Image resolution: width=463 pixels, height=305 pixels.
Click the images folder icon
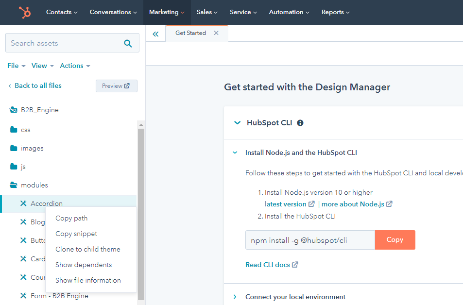[14, 148]
